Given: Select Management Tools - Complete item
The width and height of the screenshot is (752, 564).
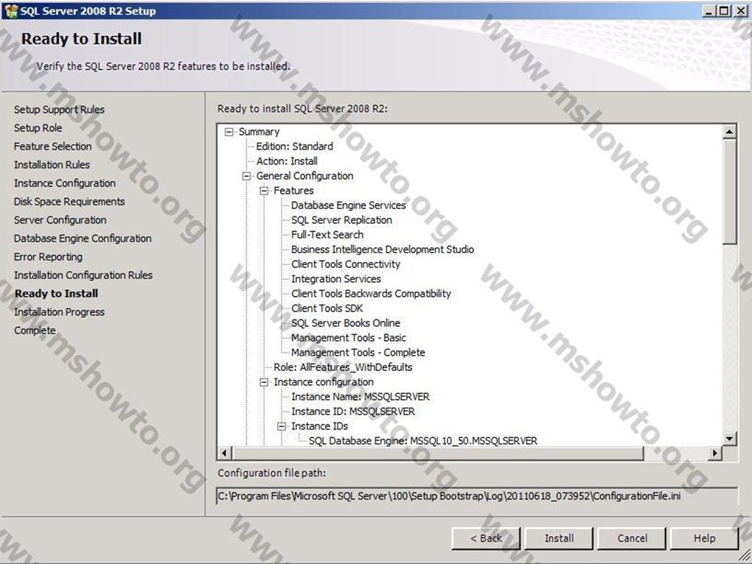Looking at the screenshot, I should [358, 353].
